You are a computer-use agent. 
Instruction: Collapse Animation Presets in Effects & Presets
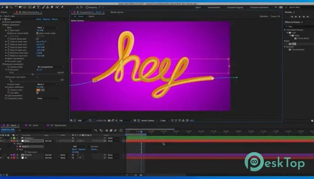[285, 30]
